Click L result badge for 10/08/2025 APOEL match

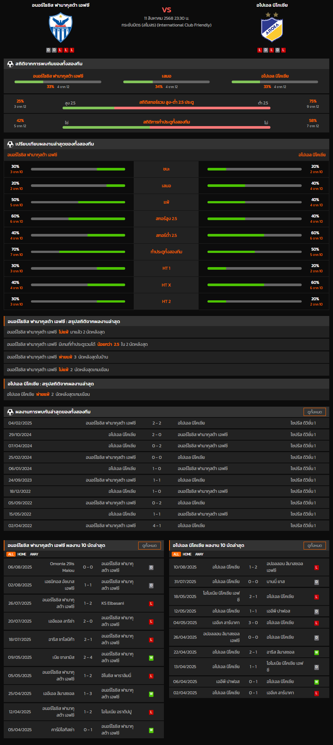317,567
